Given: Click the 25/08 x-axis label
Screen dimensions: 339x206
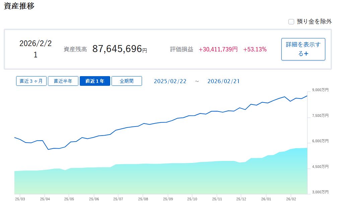Looking at the screenshot, I should (143, 199).
